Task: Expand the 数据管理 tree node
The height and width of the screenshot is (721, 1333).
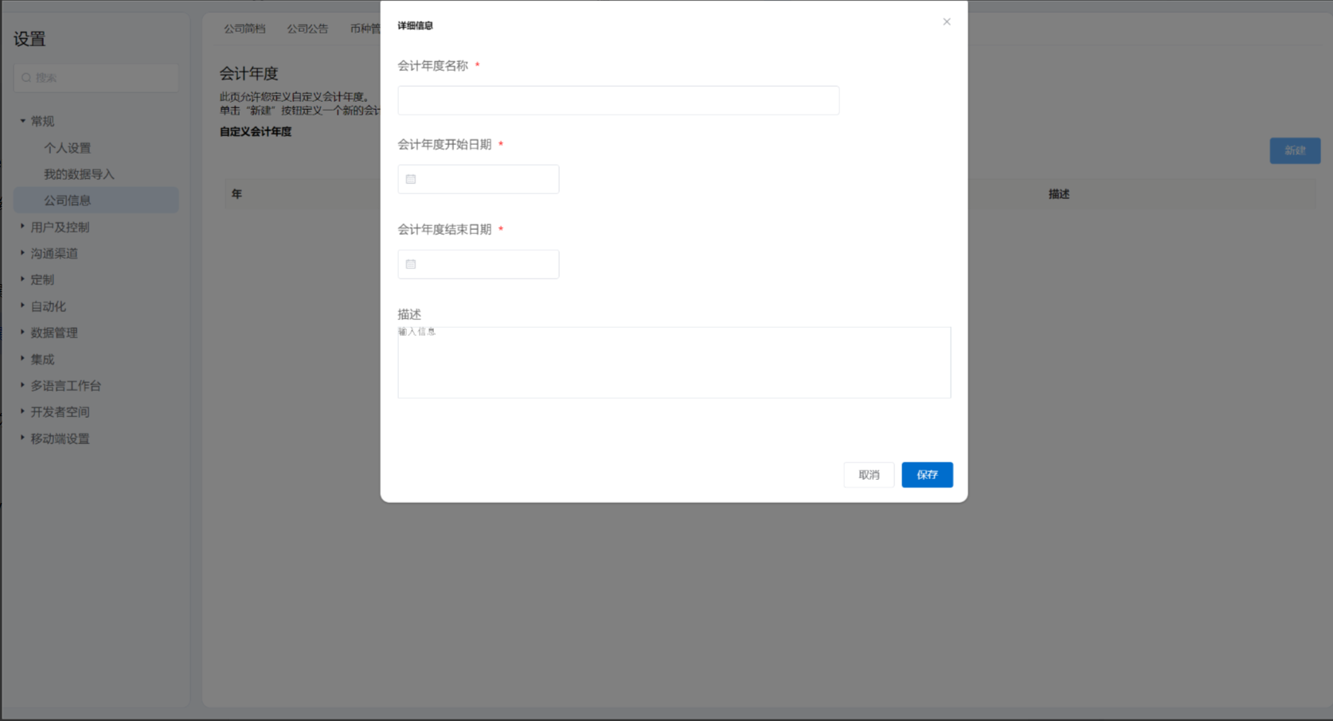Action: click(x=22, y=333)
